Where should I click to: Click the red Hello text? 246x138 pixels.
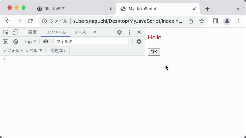pos(155,38)
